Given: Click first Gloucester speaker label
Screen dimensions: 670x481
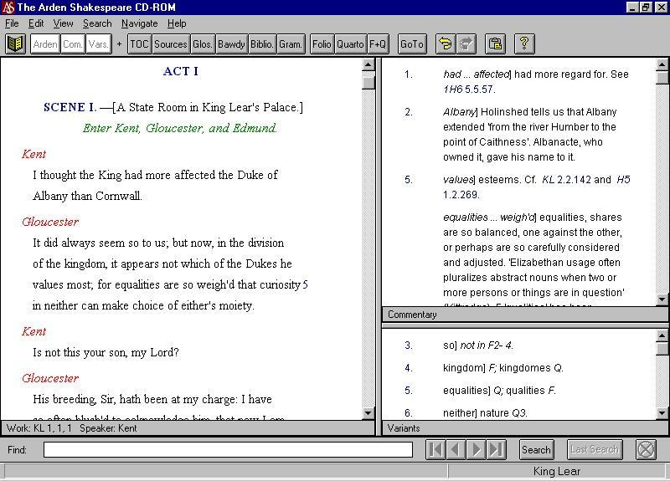Looking at the screenshot, I should (x=50, y=222).
